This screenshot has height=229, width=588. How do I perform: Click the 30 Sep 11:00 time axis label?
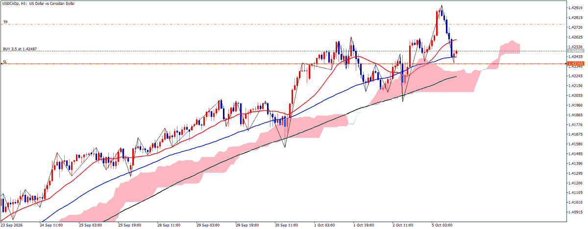[x=287, y=226]
